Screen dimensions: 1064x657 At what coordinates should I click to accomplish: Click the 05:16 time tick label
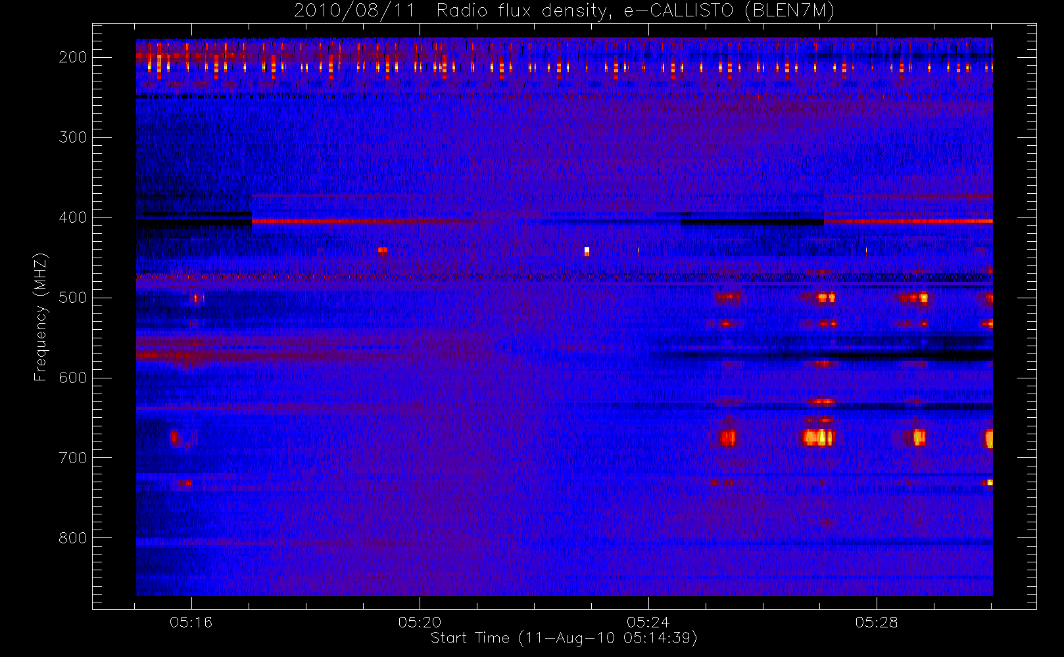(x=191, y=622)
